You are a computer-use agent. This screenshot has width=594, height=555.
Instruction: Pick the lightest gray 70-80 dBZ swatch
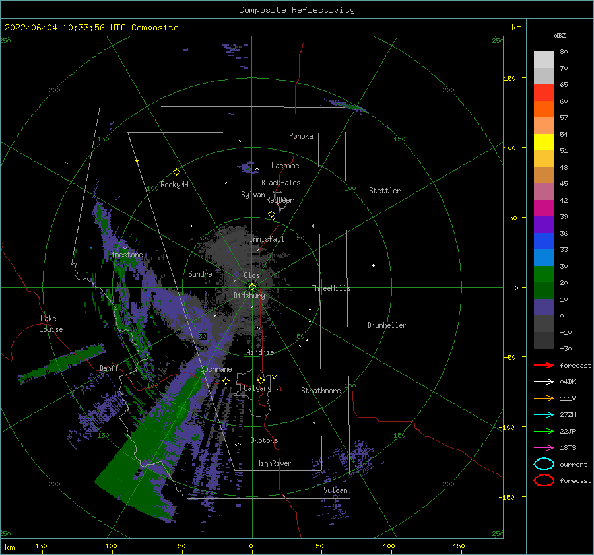tap(544, 60)
